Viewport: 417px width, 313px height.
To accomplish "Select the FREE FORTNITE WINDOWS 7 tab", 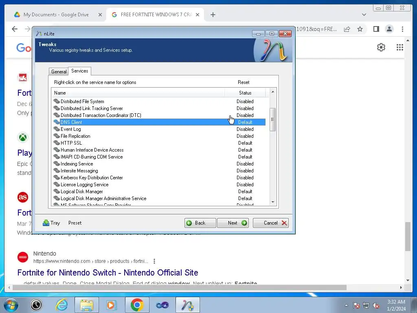I will (x=156, y=15).
